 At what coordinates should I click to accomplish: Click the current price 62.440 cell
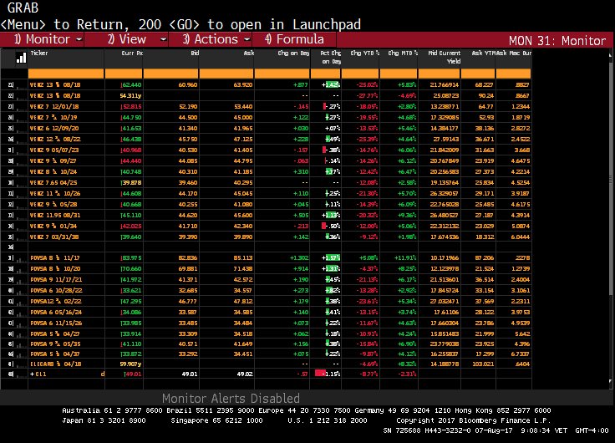pos(131,84)
